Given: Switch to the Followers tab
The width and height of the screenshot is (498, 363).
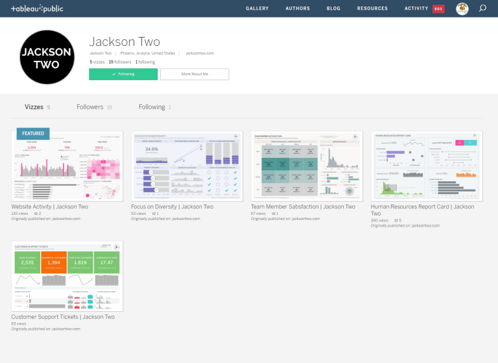Looking at the screenshot, I should (94, 107).
